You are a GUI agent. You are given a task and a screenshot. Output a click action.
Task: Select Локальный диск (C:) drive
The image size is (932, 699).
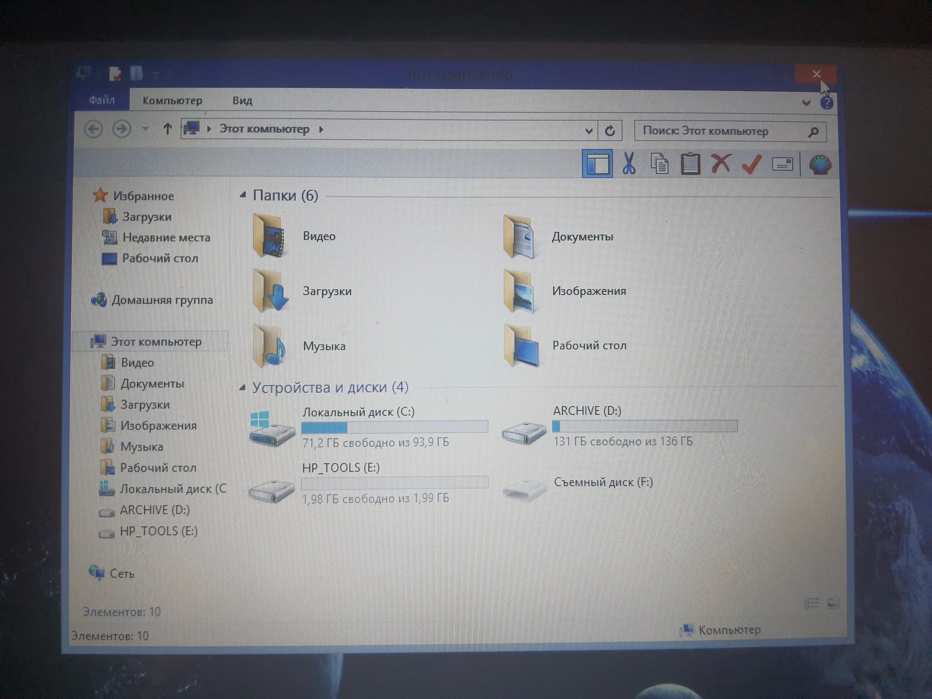(368, 427)
